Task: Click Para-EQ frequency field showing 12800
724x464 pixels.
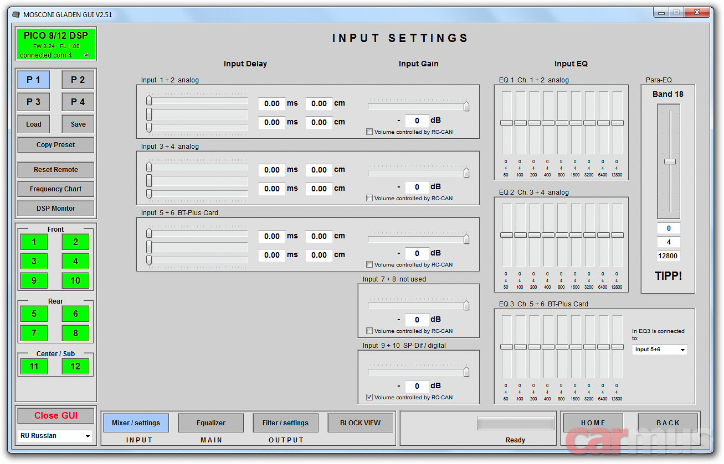Action: point(669,256)
